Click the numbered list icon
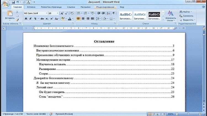Image resolution: width=207 pixels, height=116 pixels. (x=85, y=13)
